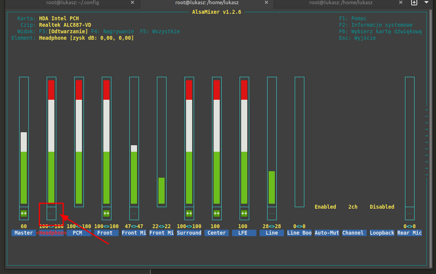
Task: Click F6: Wybierz kartę dźwiękową
Action: pyautogui.click(x=380, y=31)
